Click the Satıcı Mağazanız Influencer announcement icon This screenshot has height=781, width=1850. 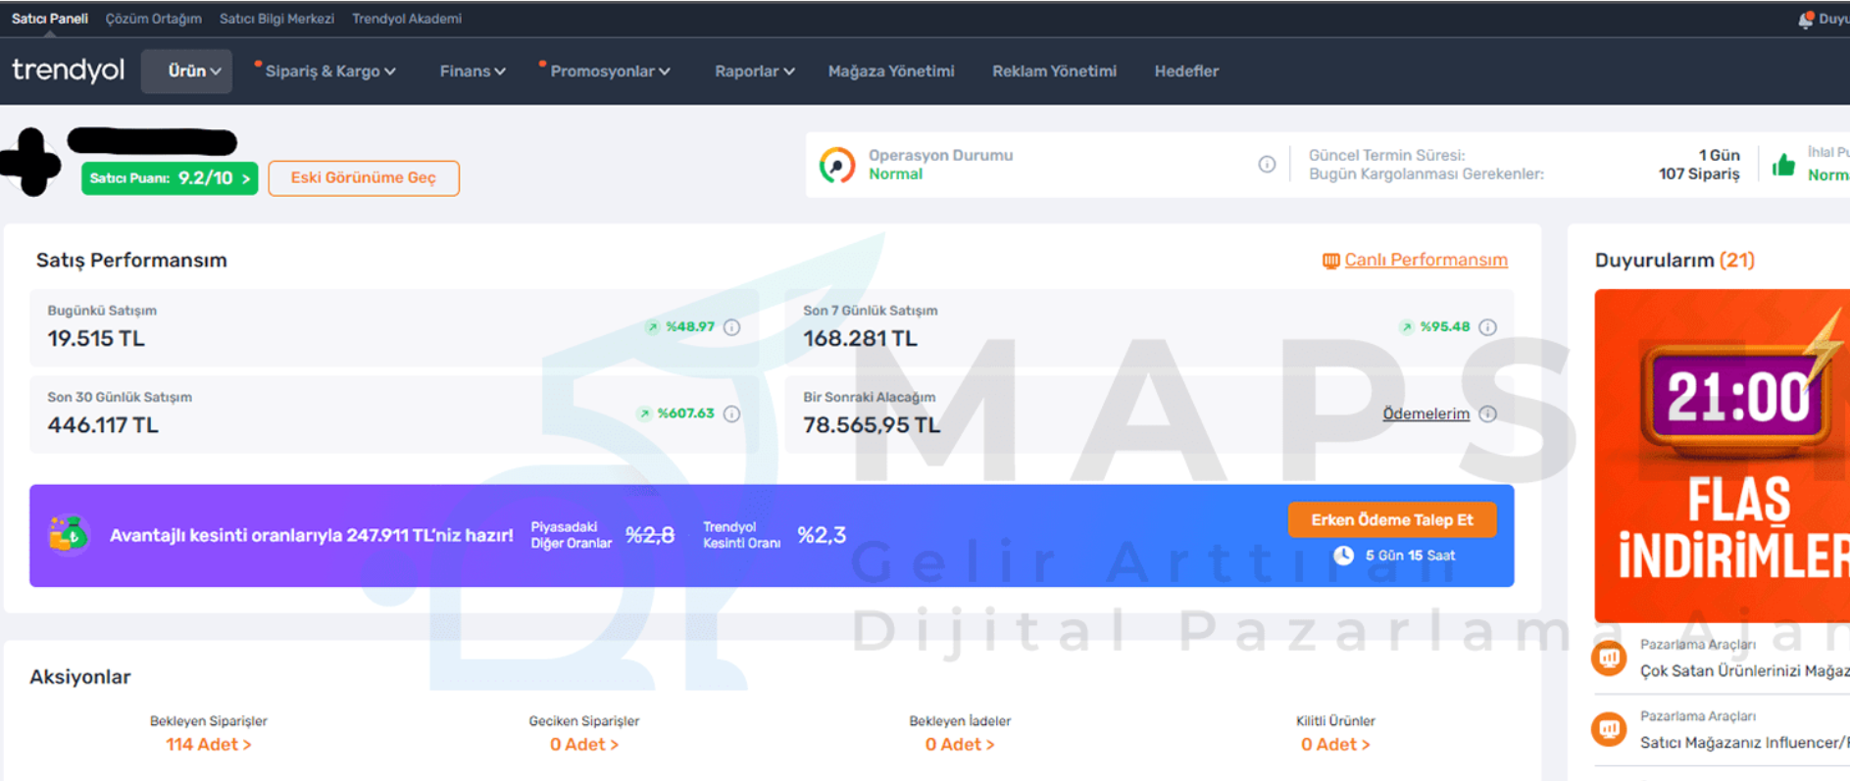[x=1609, y=729]
